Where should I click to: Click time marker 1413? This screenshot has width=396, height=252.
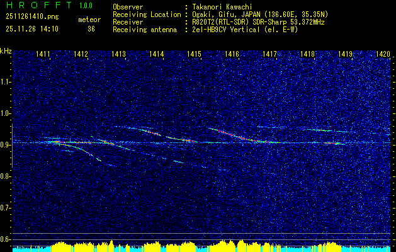(x=119, y=54)
